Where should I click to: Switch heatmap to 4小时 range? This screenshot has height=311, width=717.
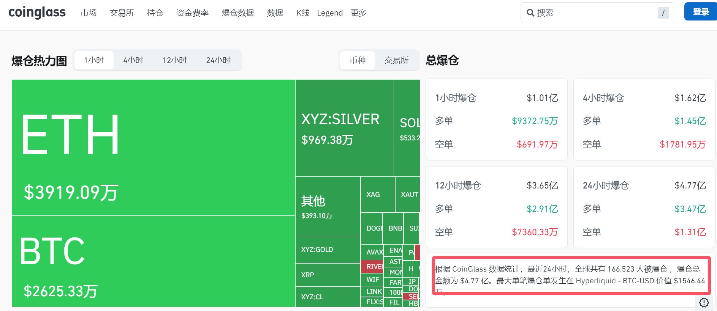click(133, 60)
